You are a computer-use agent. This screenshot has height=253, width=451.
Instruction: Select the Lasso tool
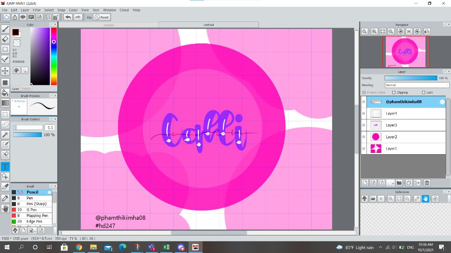[x=5, y=124]
